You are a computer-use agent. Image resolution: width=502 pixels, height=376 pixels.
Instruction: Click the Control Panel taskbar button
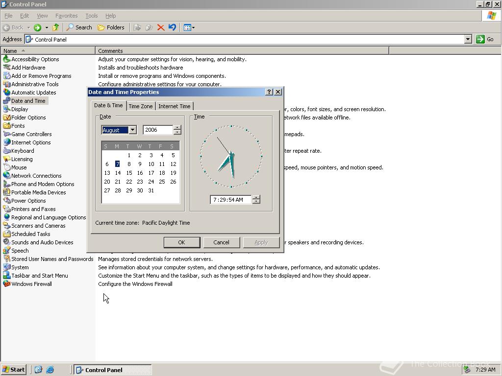[113, 370]
